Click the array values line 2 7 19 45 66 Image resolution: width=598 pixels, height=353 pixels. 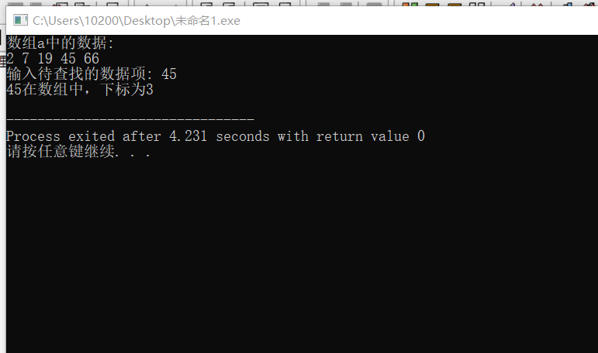point(53,59)
